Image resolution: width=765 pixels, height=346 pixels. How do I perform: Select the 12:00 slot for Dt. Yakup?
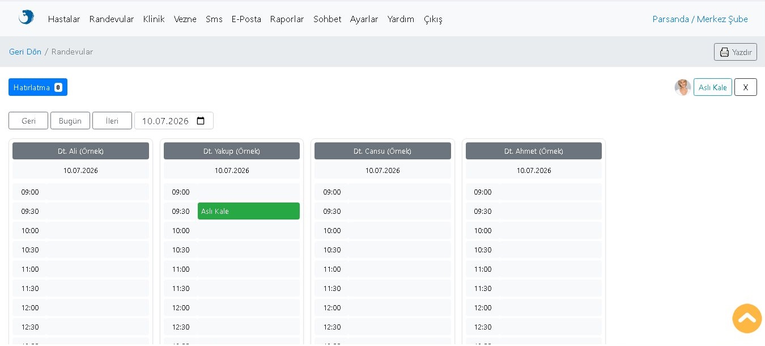click(232, 307)
